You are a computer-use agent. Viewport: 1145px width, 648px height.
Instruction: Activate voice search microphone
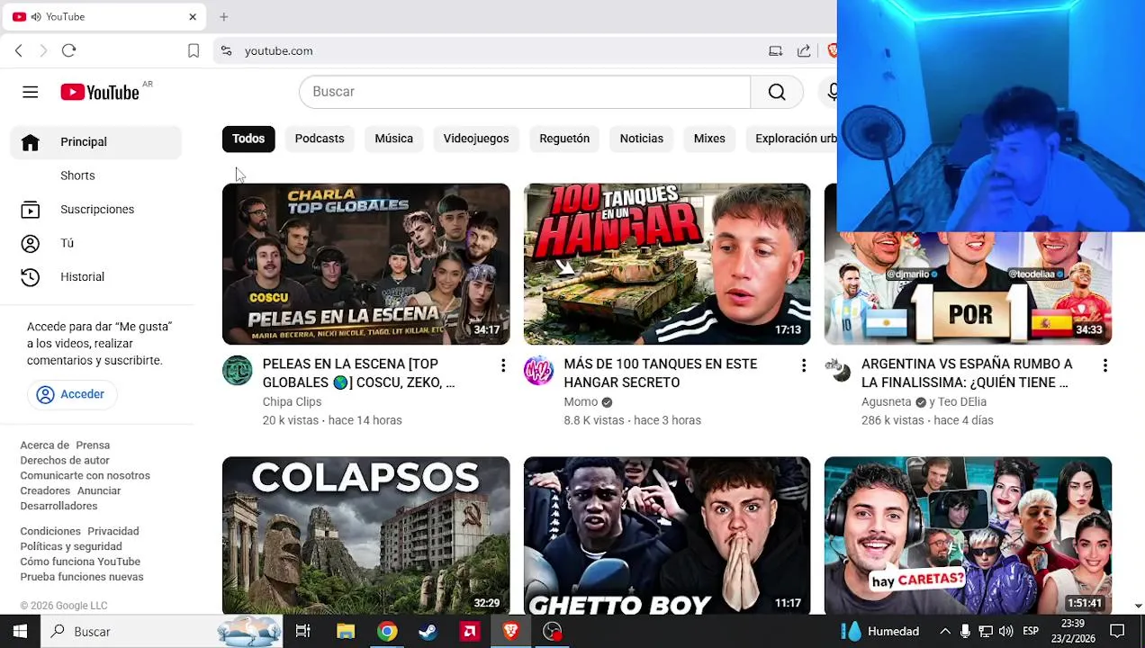coord(832,92)
